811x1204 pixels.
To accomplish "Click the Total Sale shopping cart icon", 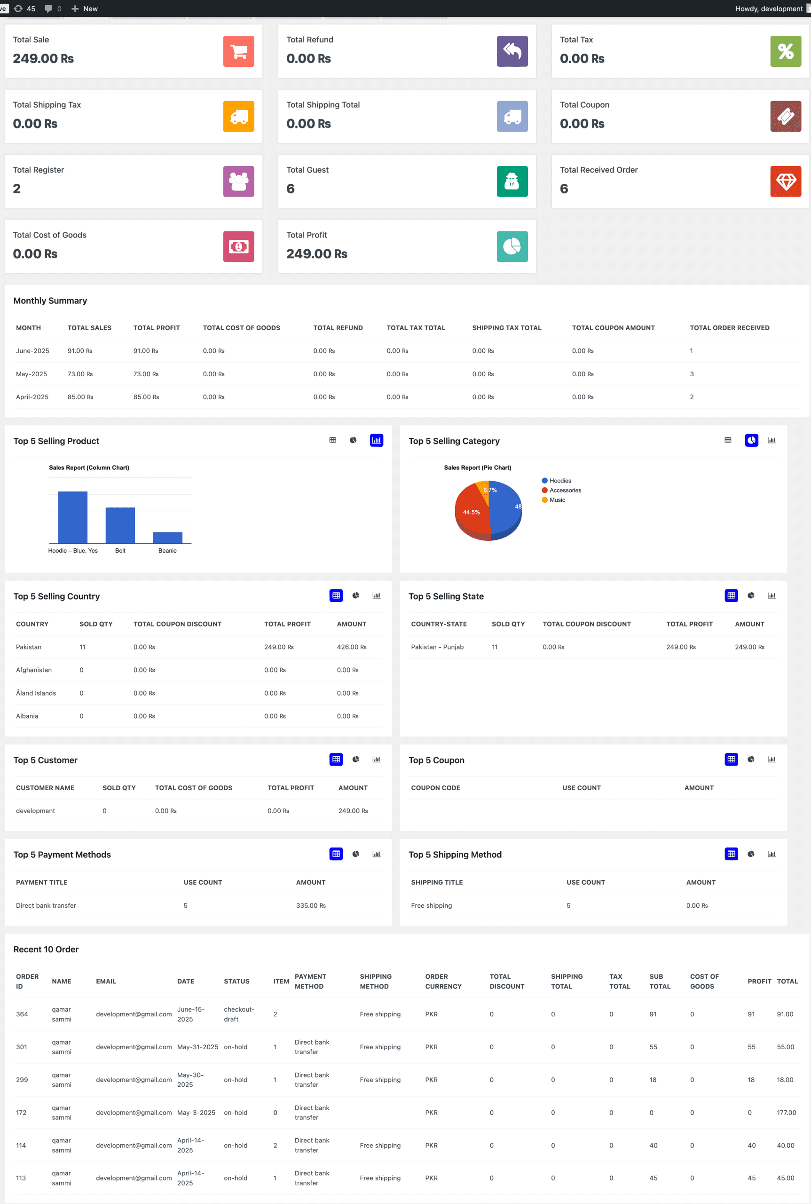I will point(238,51).
